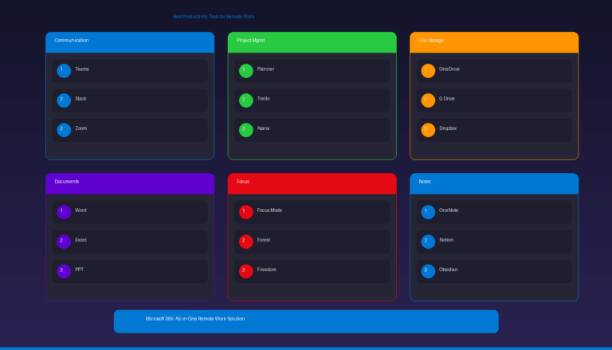Click the number 3 badge beside Zoom

[64, 130]
